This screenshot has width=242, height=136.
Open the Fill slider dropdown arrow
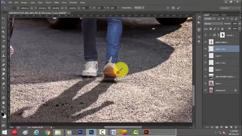(x=239, y=29)
